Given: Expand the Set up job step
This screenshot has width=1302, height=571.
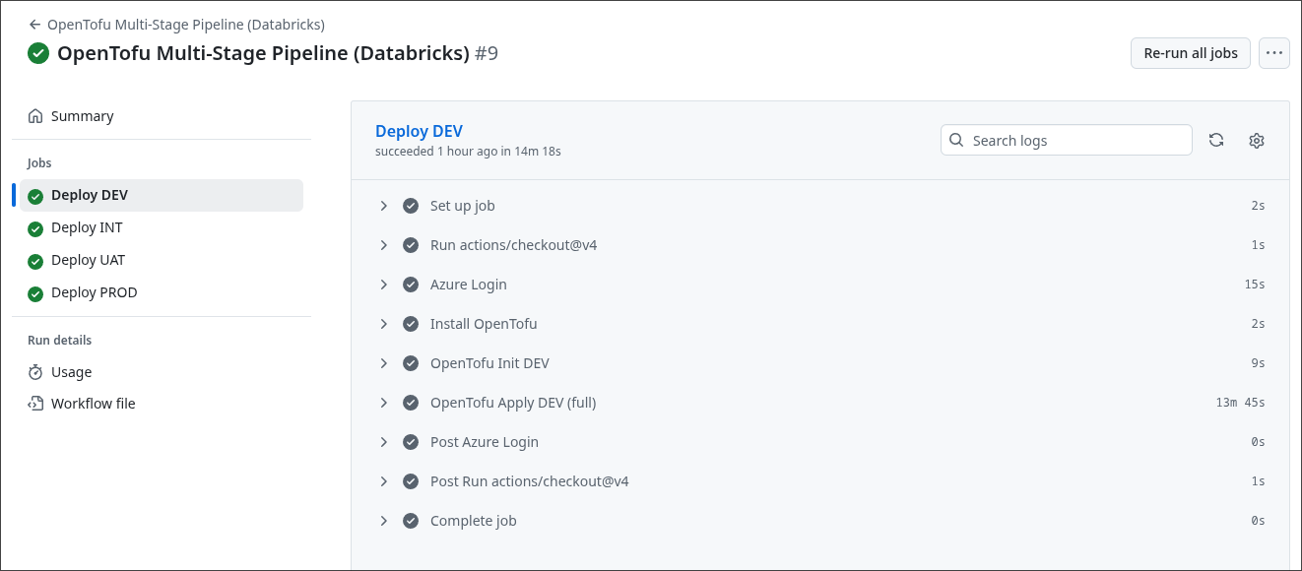Looking at the screenshot, I should click(x=384, y=206).
